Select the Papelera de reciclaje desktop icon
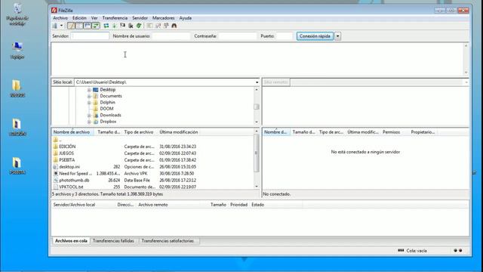Viewport: 483px width, 272px height. (x=17, y=14)
